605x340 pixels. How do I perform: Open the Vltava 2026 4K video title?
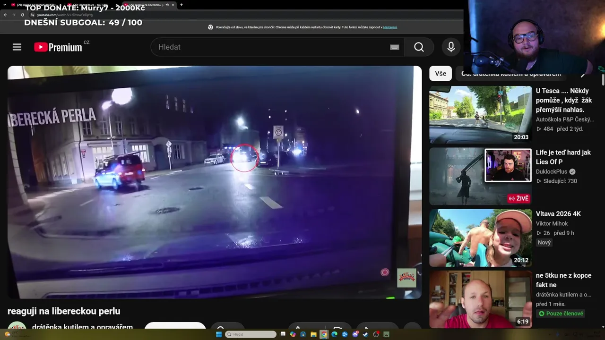558,214
